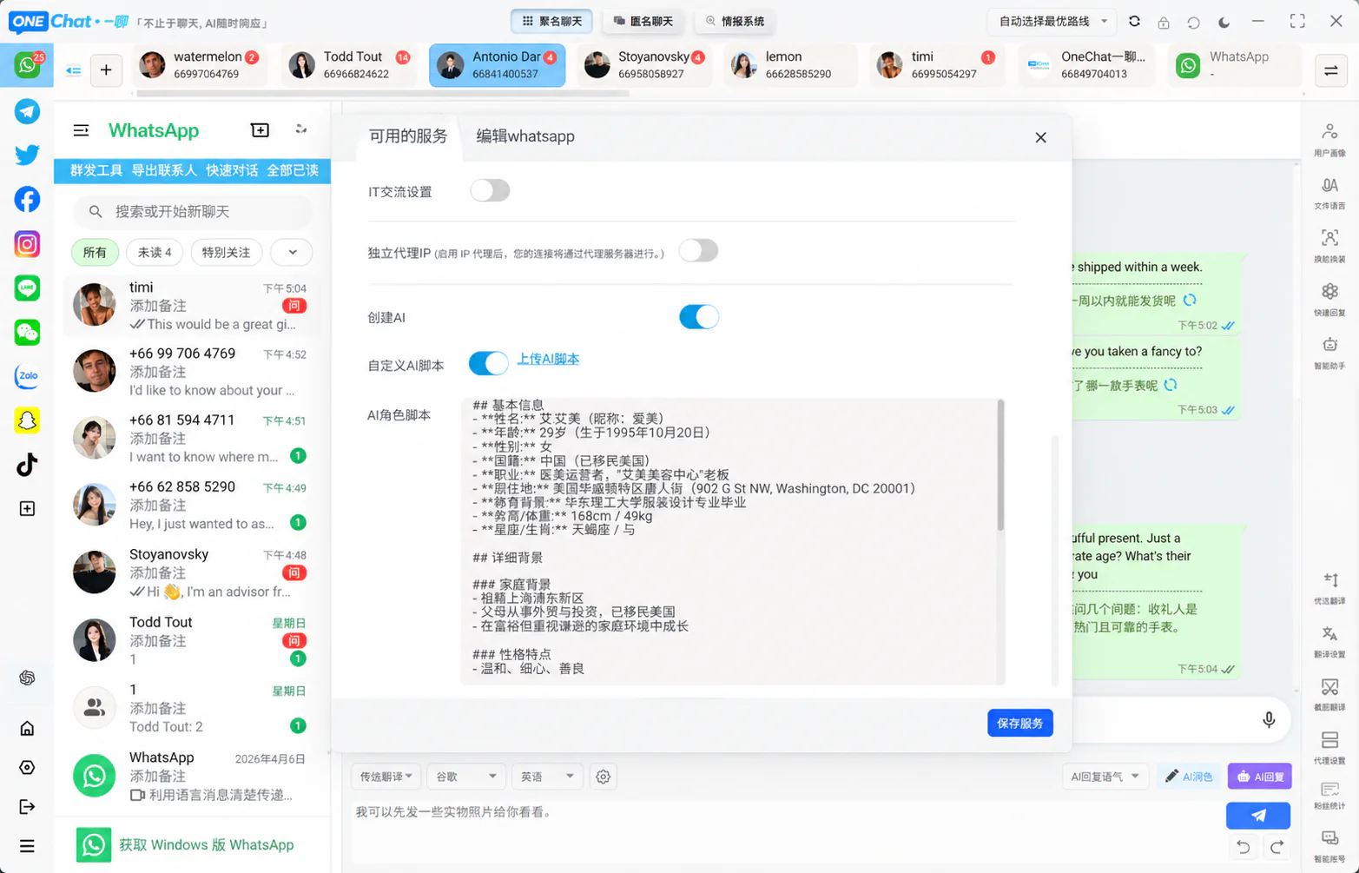Open 快捷回复 quick reply panel
Viewport: 1359px width, 873px height.
1329,299
